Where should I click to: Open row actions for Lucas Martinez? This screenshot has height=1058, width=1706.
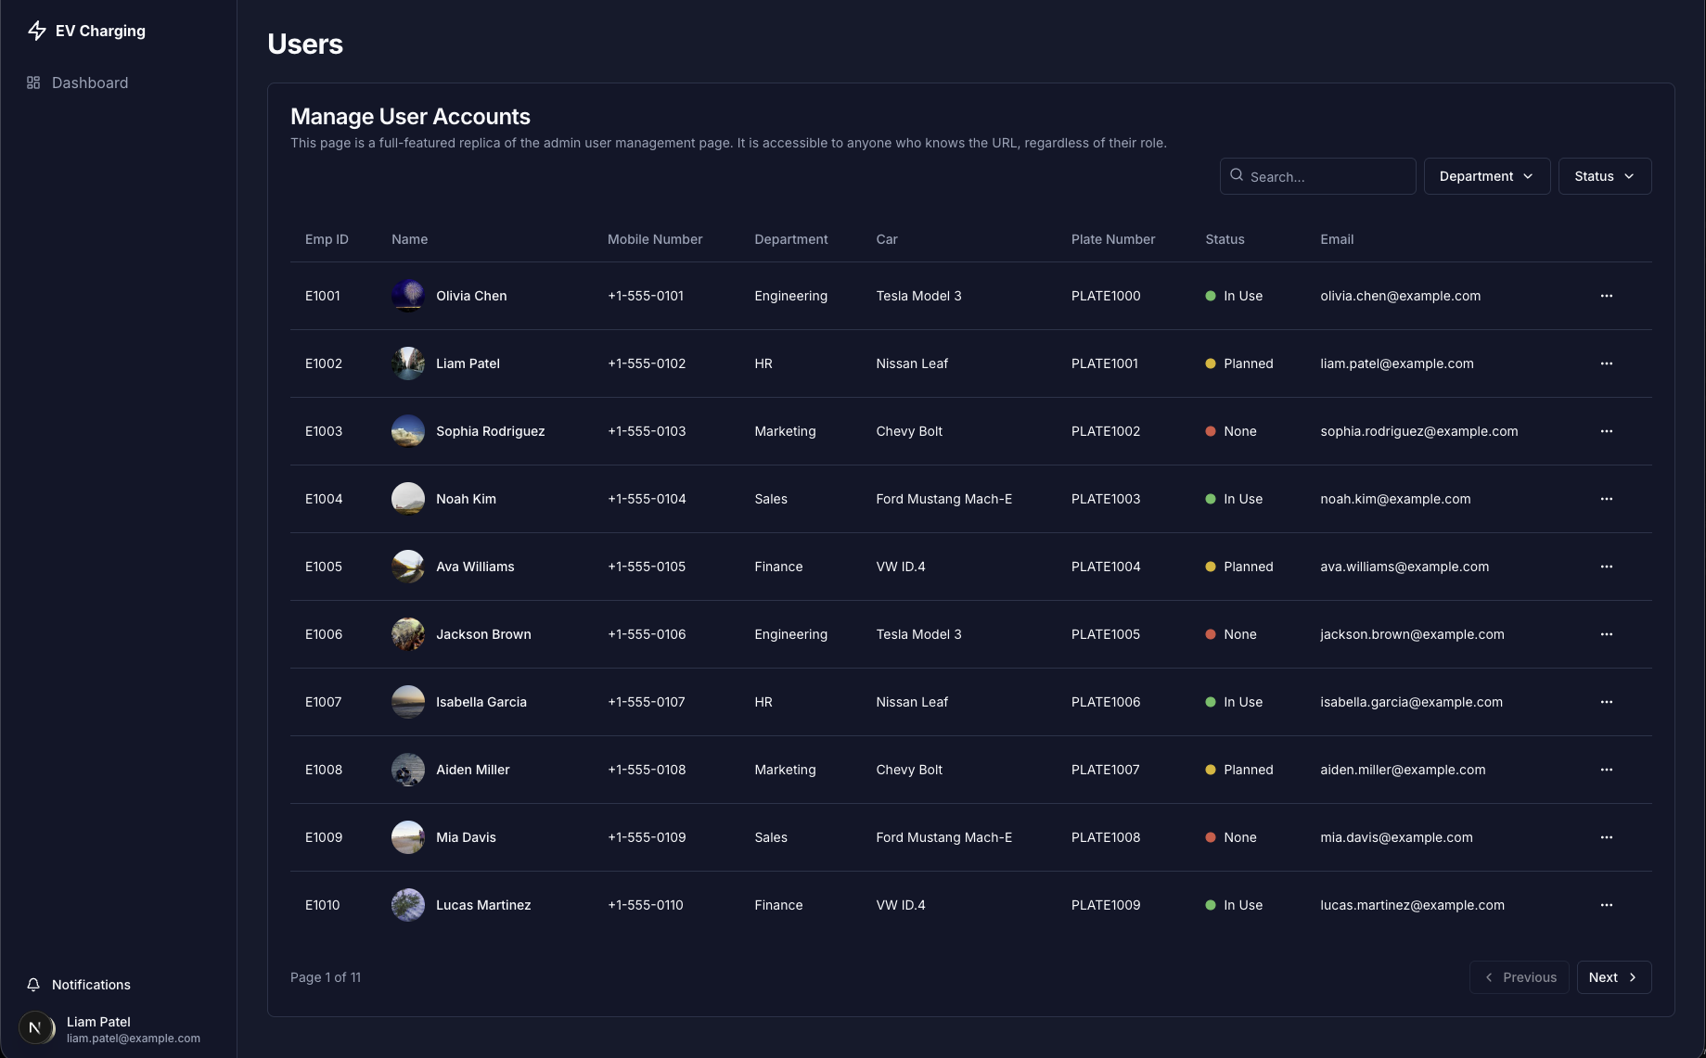tap(1606, 905)
